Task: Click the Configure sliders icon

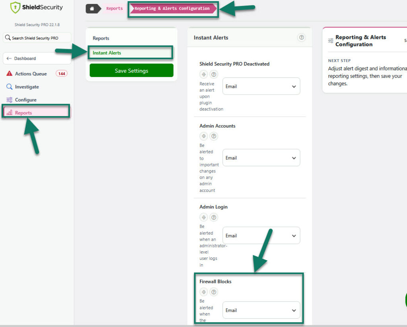Action: tap(10, 100)
